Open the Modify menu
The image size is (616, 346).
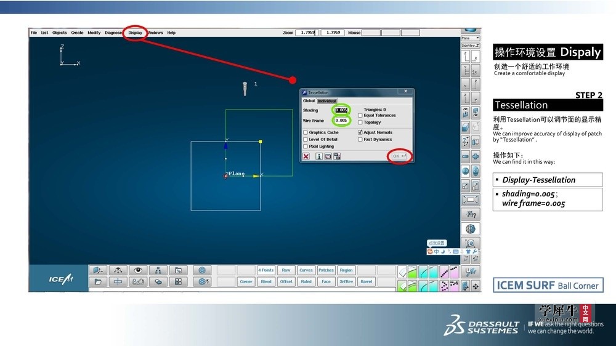pyautogui.click(x=94, y=33)
